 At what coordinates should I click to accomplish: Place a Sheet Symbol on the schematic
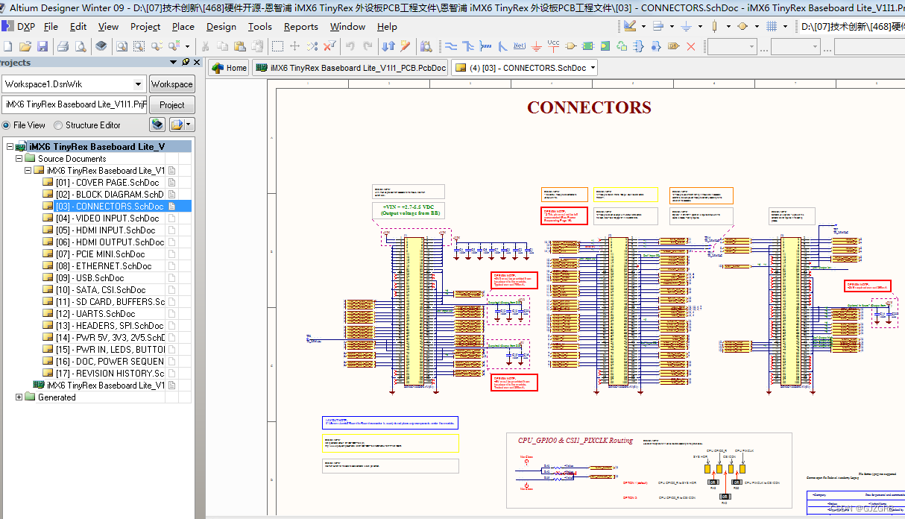tap(587, 45)
